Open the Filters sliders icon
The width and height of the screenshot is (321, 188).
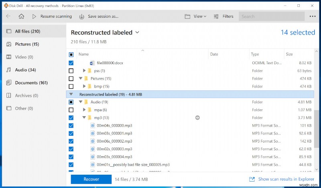click(216, 16)
